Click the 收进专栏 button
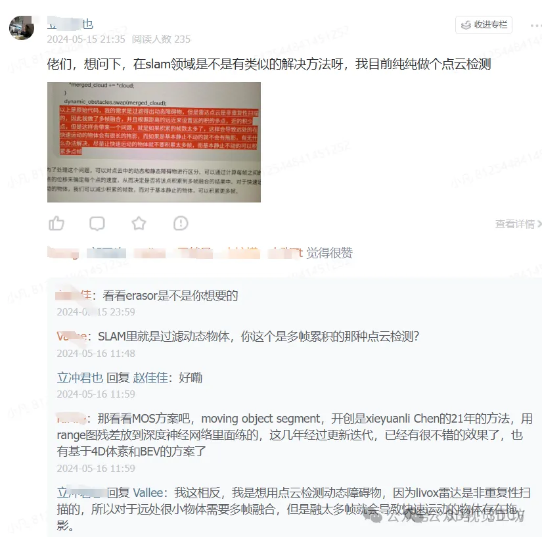The image size is (542, 537). click(x=484, y=25)
